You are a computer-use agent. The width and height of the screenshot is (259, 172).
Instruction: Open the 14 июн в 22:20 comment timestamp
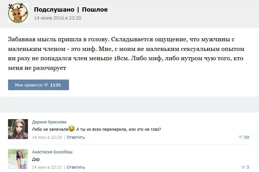click(47, 137)
